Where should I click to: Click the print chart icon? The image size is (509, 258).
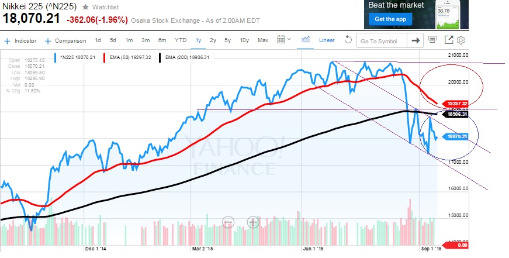(x=432, y=40)
